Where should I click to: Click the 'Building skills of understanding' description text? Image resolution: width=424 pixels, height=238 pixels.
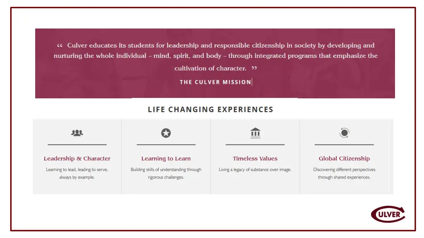[x=166, y=173]
